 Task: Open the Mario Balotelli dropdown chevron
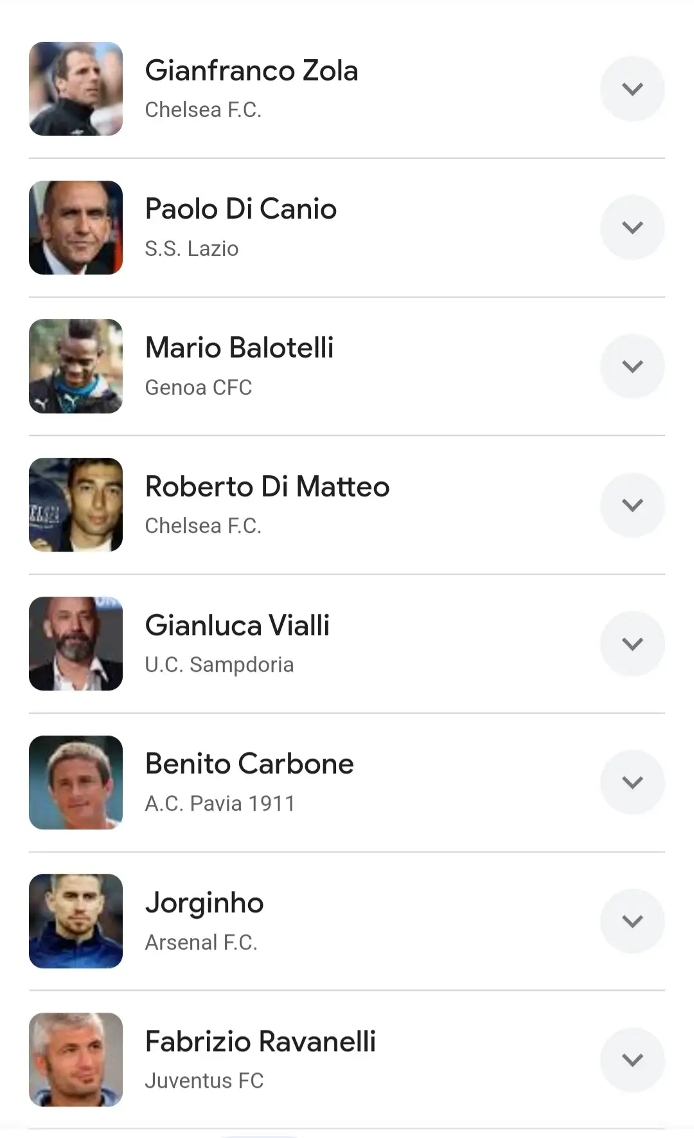[x=632, y=366]
